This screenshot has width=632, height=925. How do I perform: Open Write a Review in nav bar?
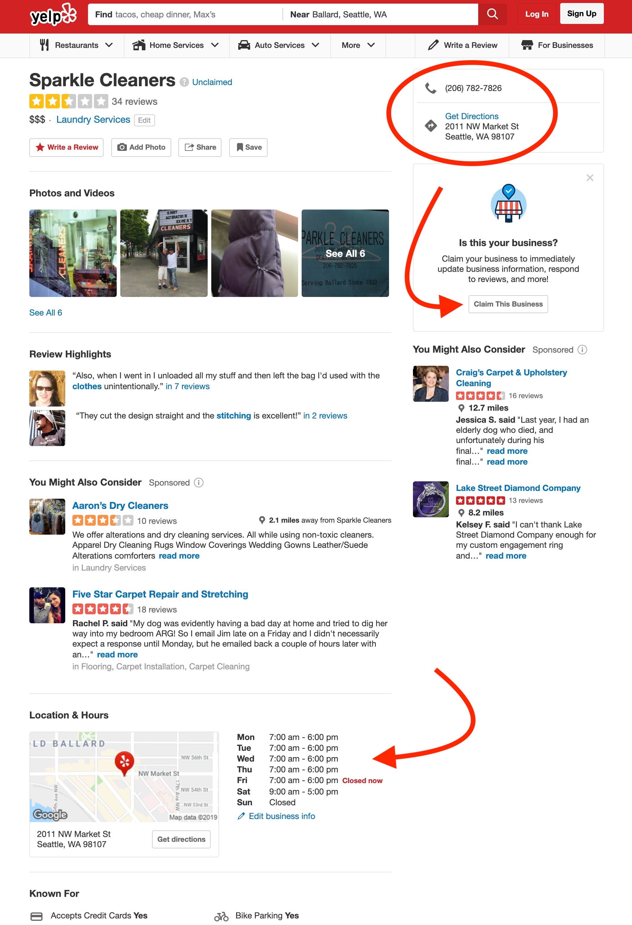(462, 46)
